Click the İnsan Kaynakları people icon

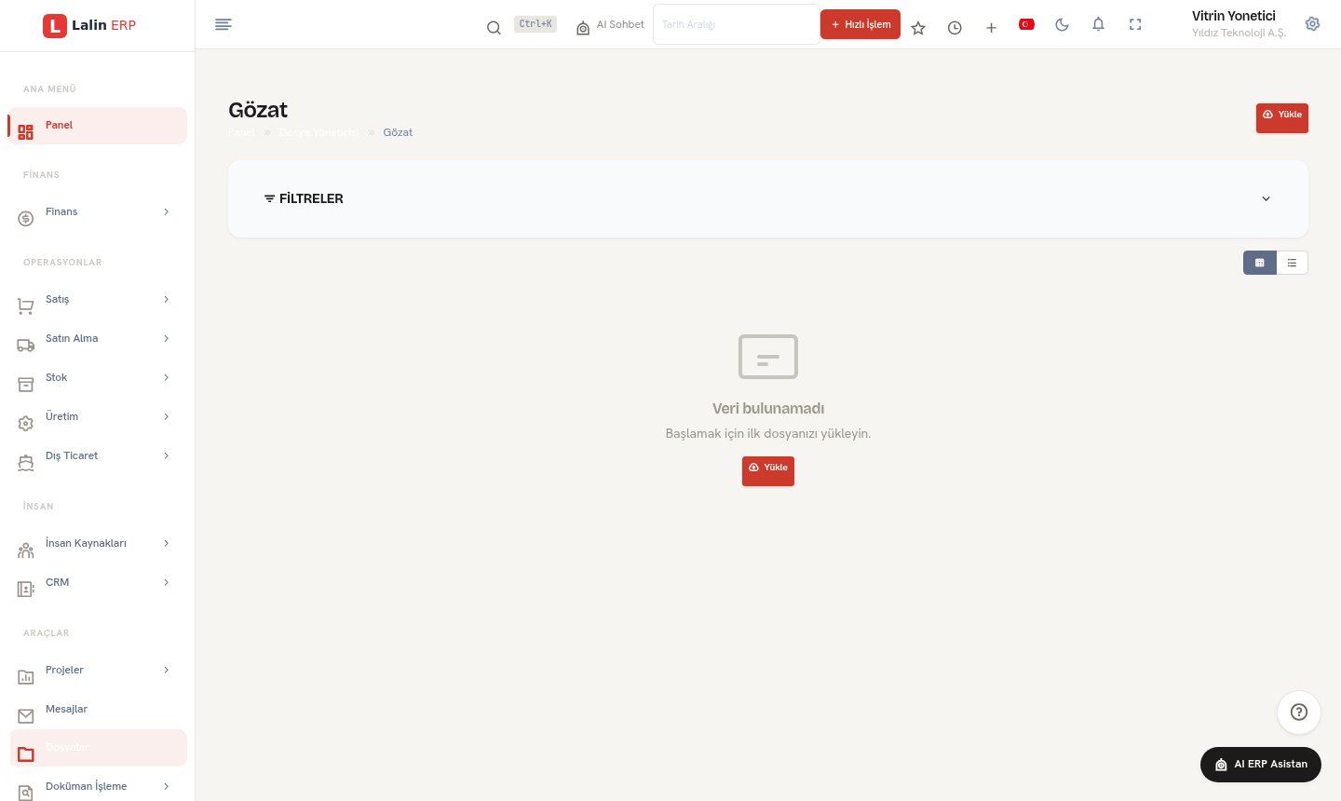(x=26, y=550)
